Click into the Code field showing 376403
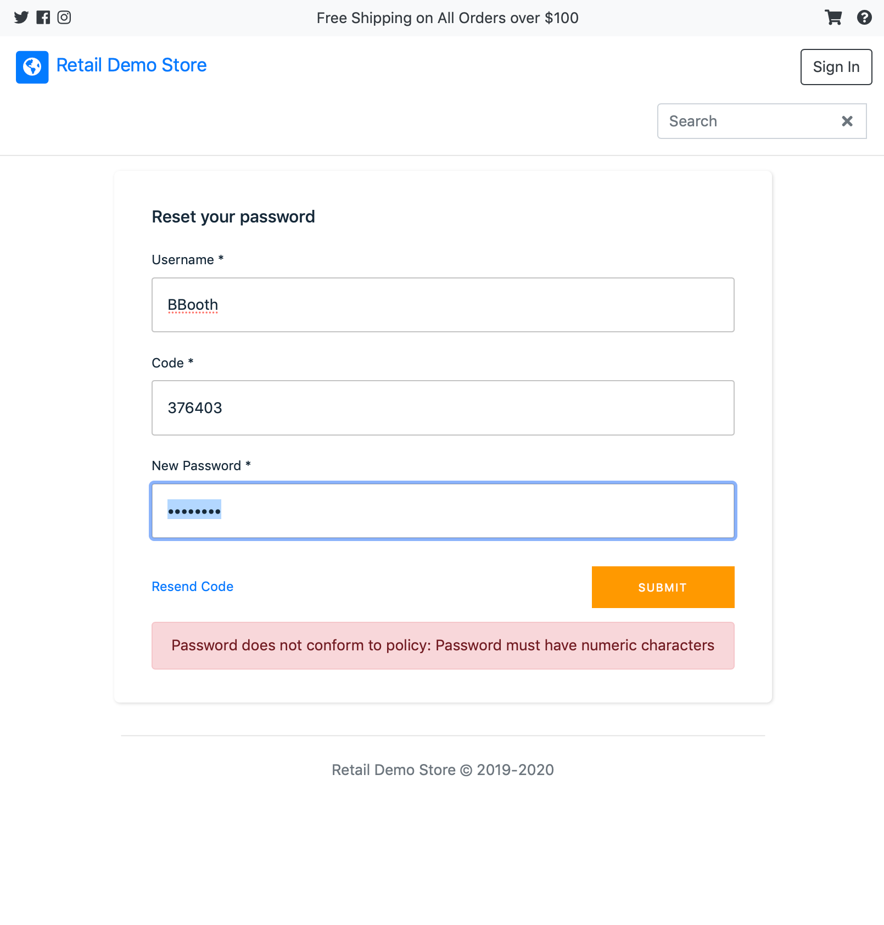Image resolution: width=884 pixels, height=925 pixels. (x=443, y=408)
